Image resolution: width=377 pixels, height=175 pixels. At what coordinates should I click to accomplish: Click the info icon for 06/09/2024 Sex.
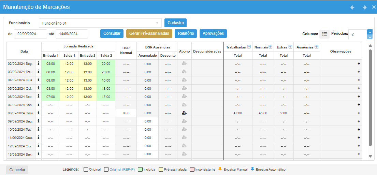(x=39, y=97)
